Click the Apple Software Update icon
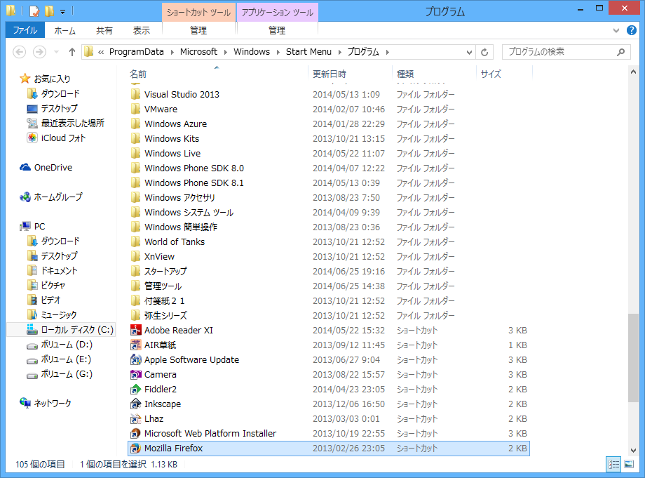Image resolution: width=645 pixels, height=478 pixels. click(x=136, y=359)
